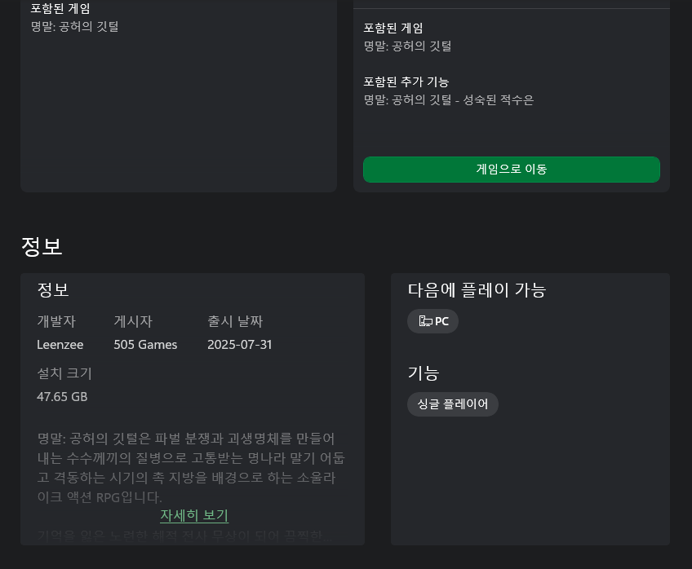Click the 게시자 label

tap(133, 321)
